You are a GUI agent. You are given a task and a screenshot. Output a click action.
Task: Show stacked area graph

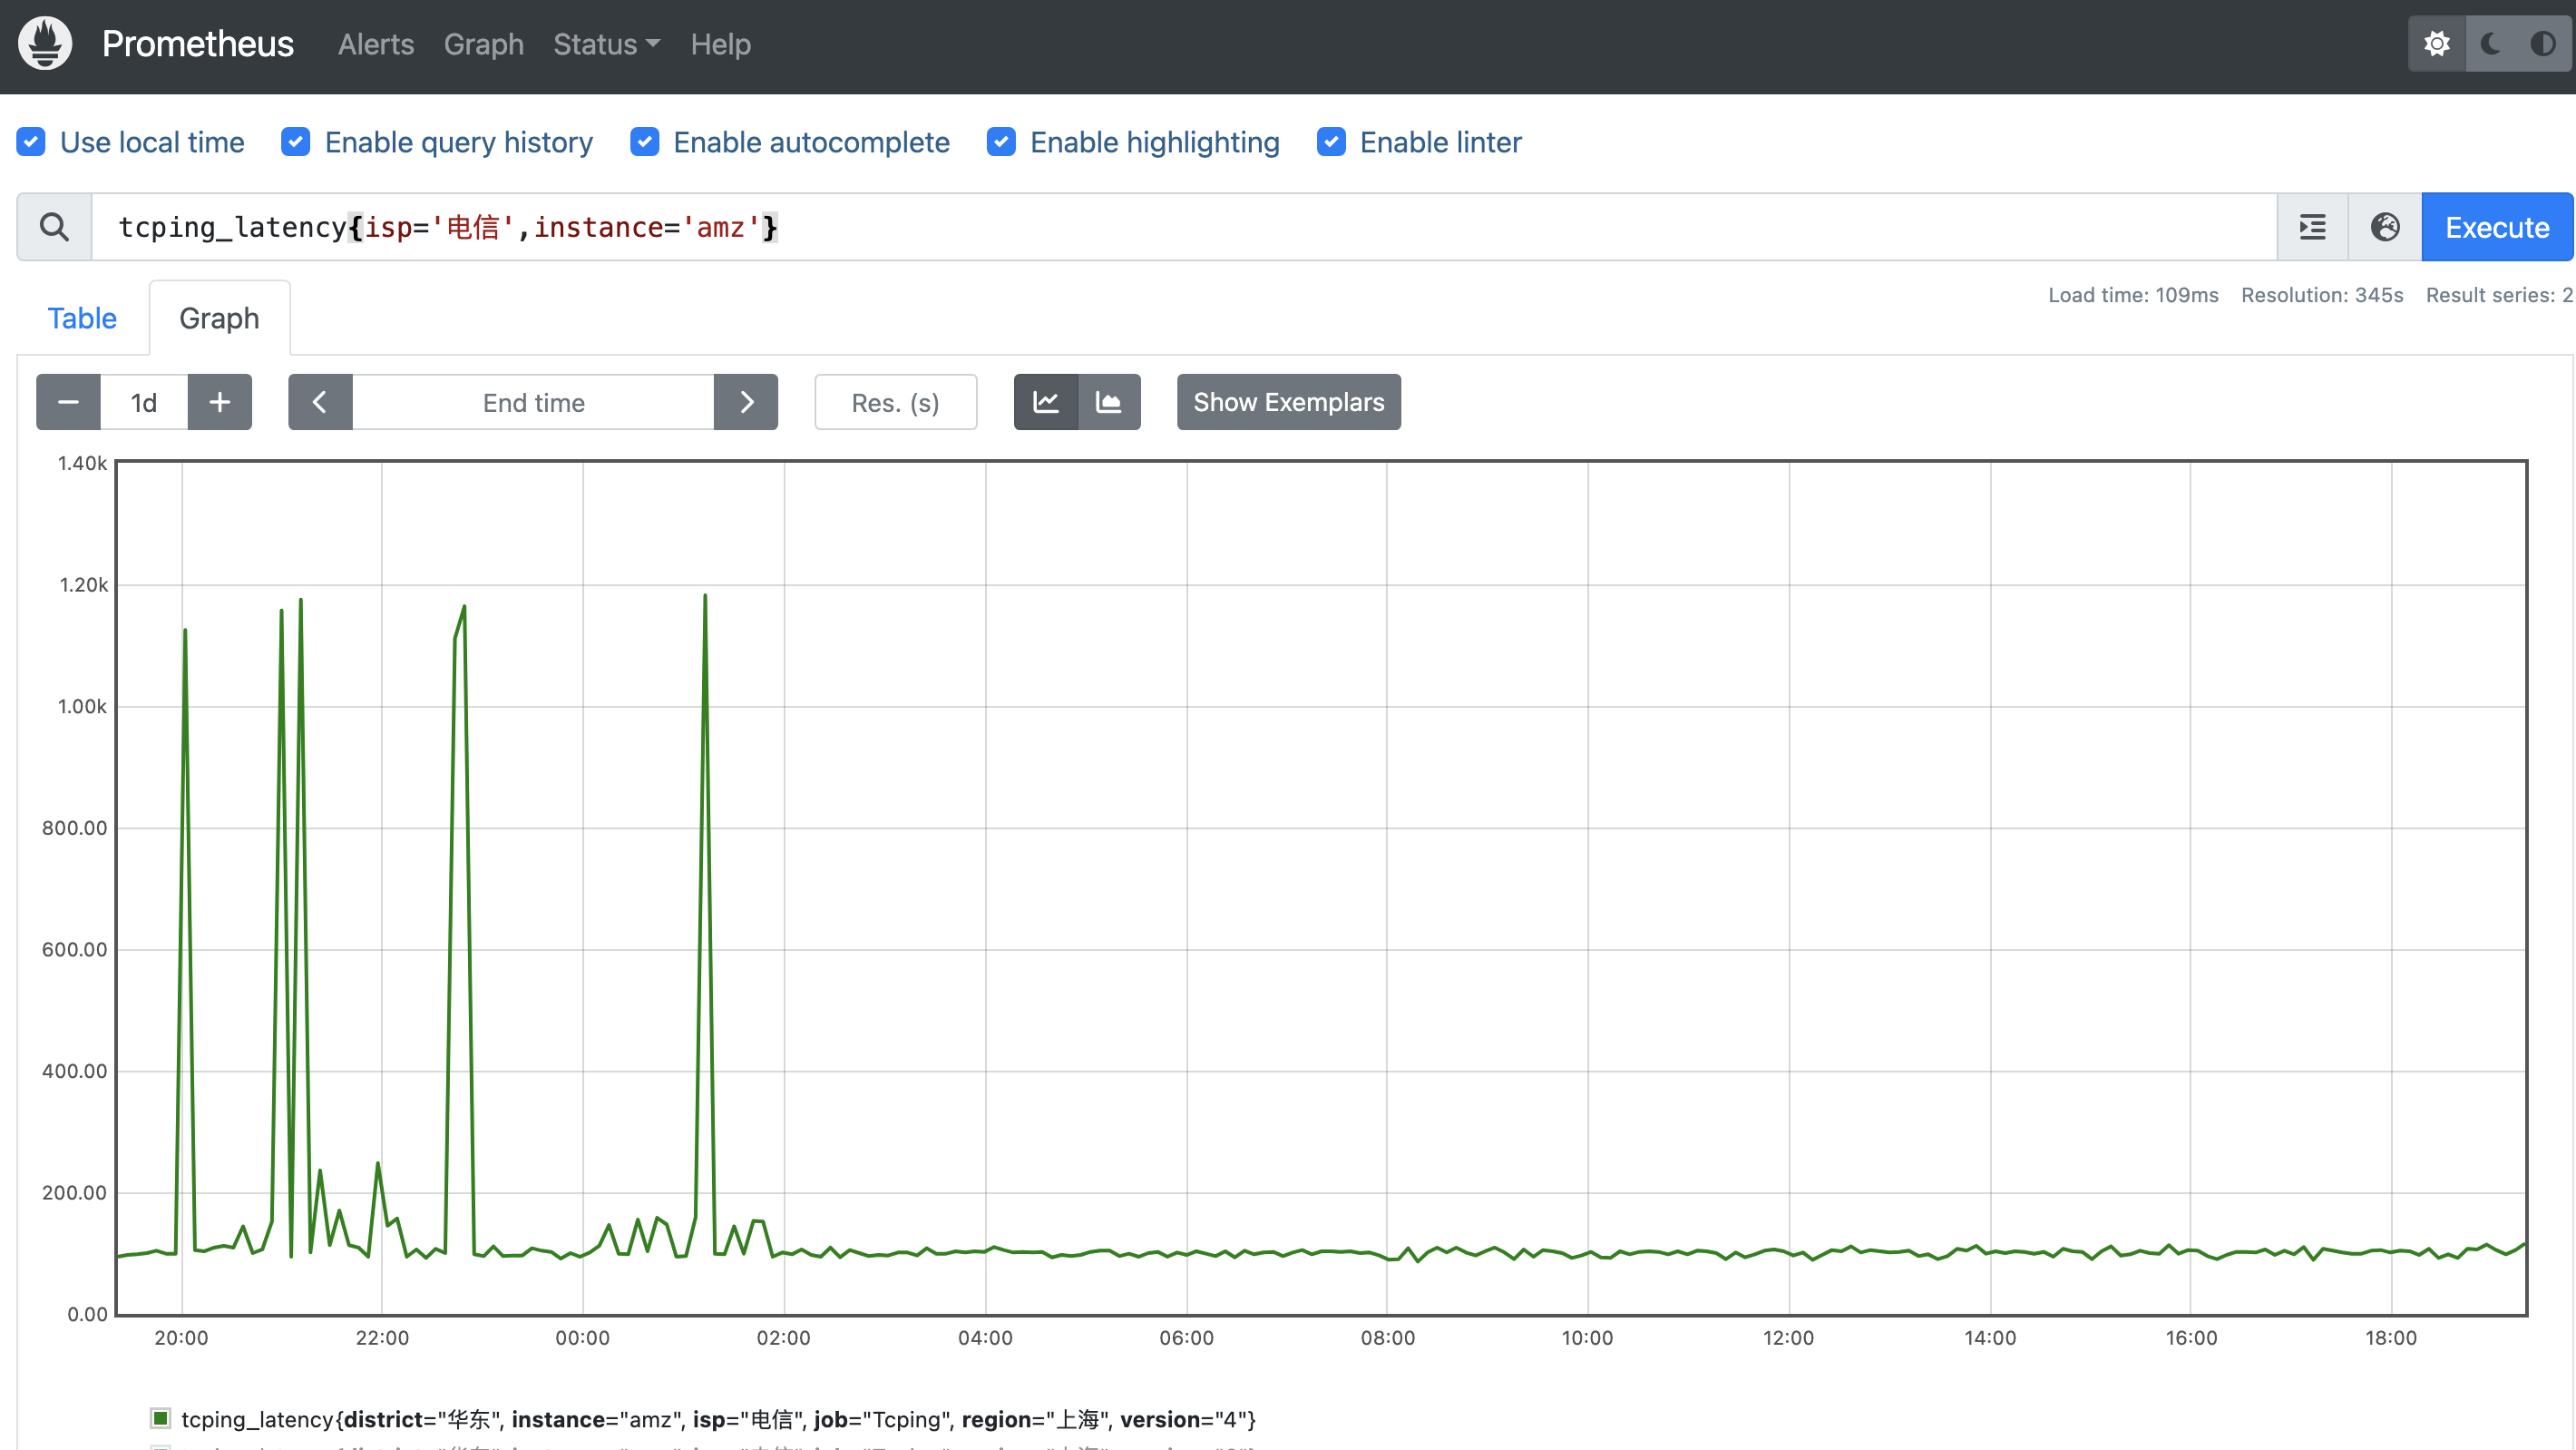(1109, 402)
